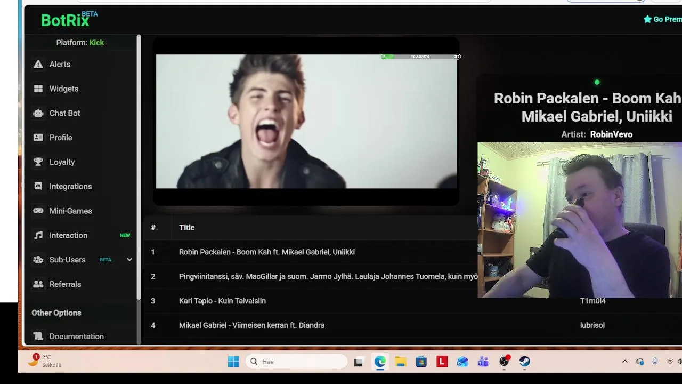Click the followers progress bar on video
The height and width of the screenshot is (384, 682).
pyautogui.click(x=420, y=57)
